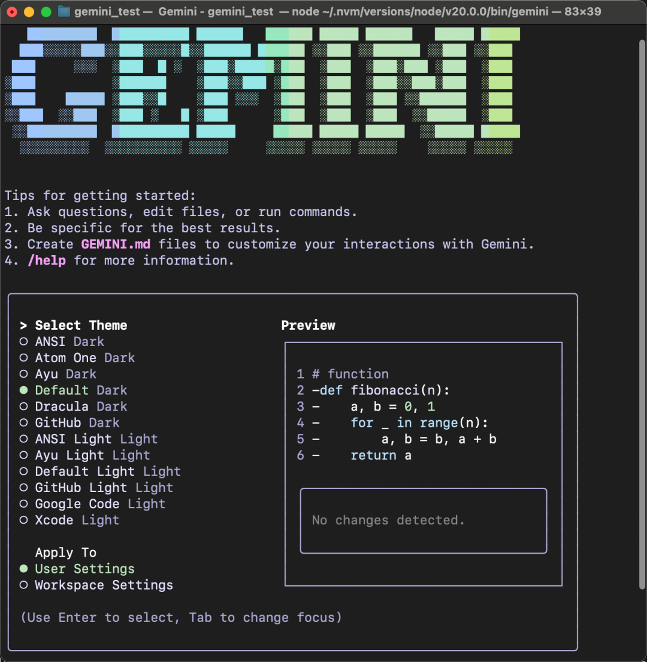Click the 'No changes detected.' message

(x=388, y=520)
